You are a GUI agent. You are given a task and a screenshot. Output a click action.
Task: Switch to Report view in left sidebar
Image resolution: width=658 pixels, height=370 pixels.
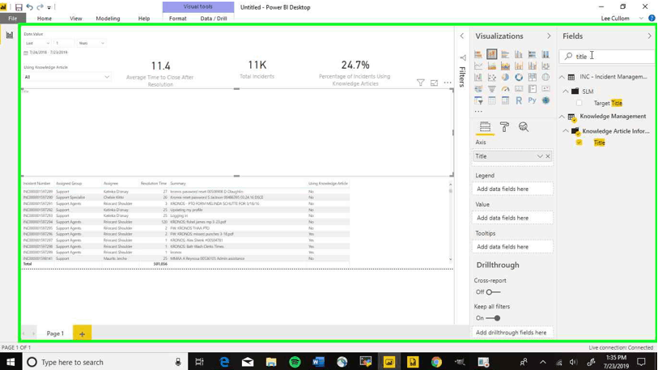[x=9, y=36]
